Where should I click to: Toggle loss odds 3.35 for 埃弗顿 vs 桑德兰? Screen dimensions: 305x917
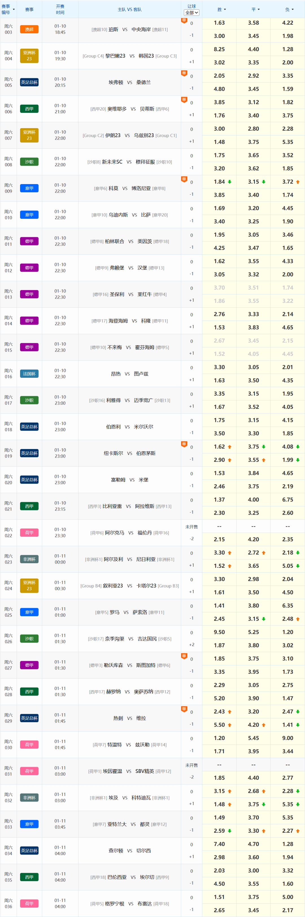(x=287, y=76)
